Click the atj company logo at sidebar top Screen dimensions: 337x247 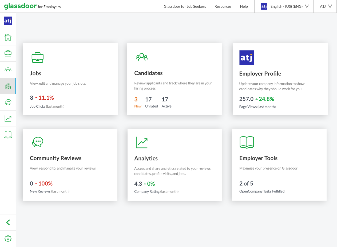coord(8,21)
